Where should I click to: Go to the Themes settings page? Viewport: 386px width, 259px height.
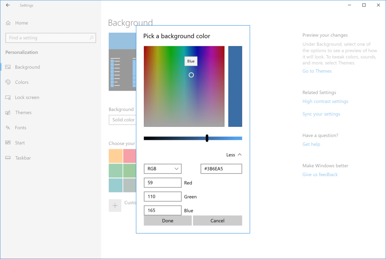coord(23,113)
